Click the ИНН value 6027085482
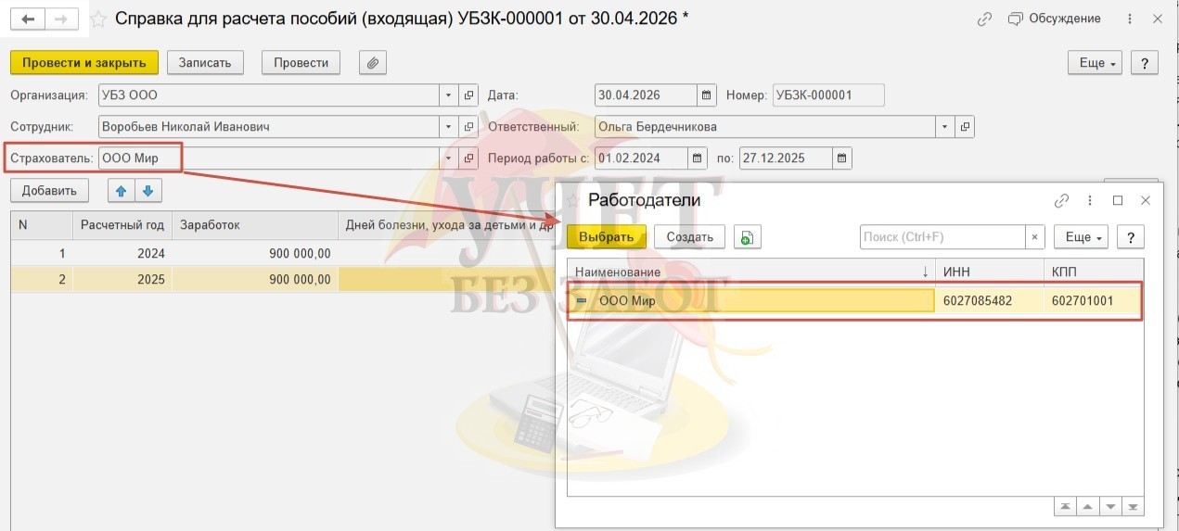 (x=977, y=301)
